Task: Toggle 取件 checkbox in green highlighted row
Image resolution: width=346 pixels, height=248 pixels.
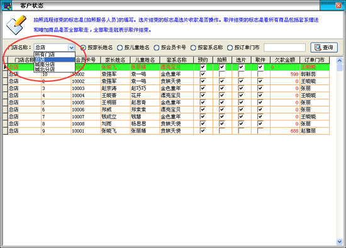Action: pyautogui.click(x=260, y=67)
